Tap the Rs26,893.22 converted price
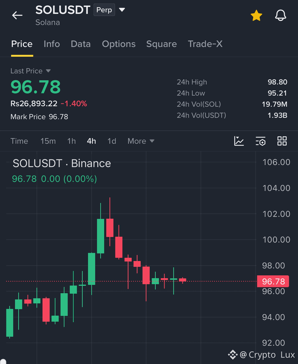The height and width of the screenshot is (364, 298). (x=34, y=103)
